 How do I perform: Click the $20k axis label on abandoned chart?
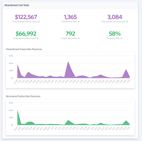11,63
